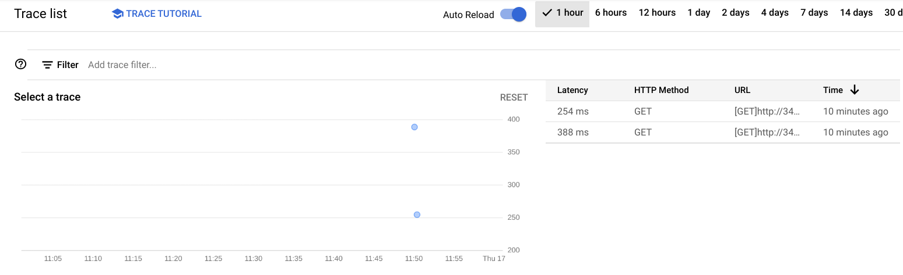Image resolution: width=903 pixels, height=275 pixels.
Task: Click the Trace Tutorial graduation cap icon
Action: pos(117,14)
